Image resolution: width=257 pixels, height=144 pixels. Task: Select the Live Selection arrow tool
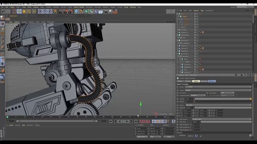pyautogui.click(x=14, y=11)
